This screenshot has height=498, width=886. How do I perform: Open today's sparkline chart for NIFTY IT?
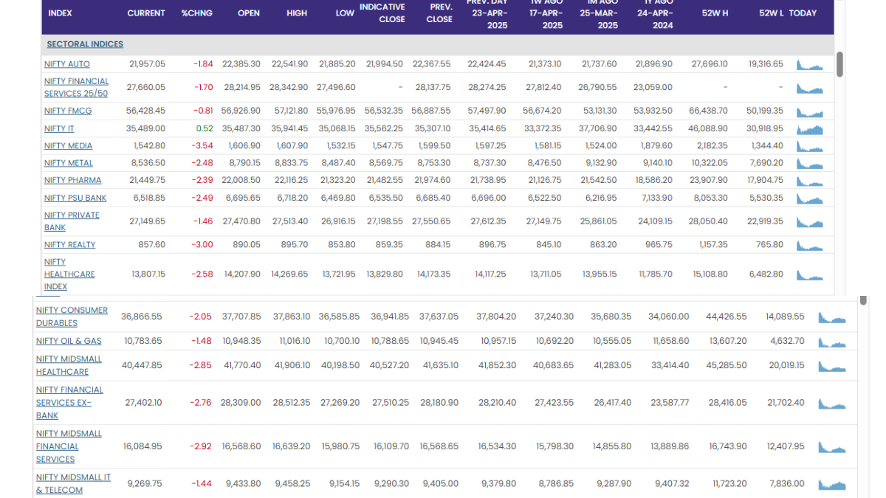click(x=810, y=128)
